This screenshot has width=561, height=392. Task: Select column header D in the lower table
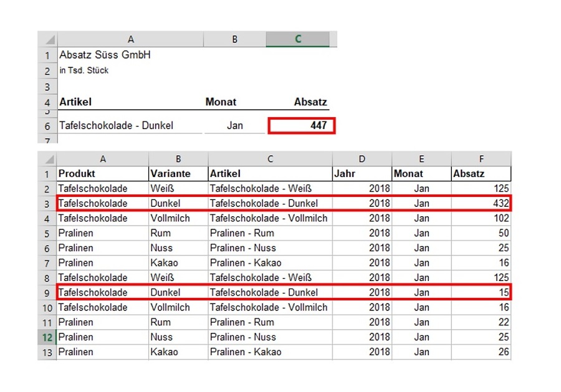[362, 159]
